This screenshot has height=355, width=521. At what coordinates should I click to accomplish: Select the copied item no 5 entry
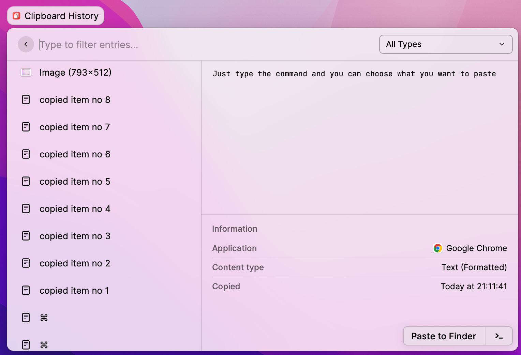(x=75, y=181)
